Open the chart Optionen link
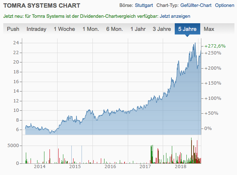Viewport: 237px width, 175px height. point(225,5)
